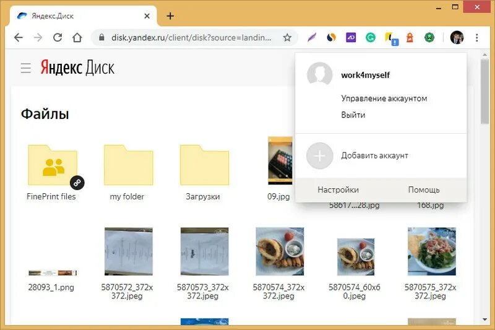
Task: Select the FinePrint files shared folder
Action: click(53, 165)
